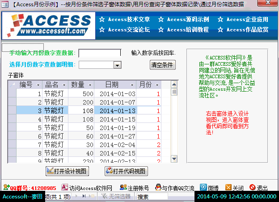Screen dimensions: 279x202
Task: Click subform scrollbar down arrow
Action: pos(174,159)
